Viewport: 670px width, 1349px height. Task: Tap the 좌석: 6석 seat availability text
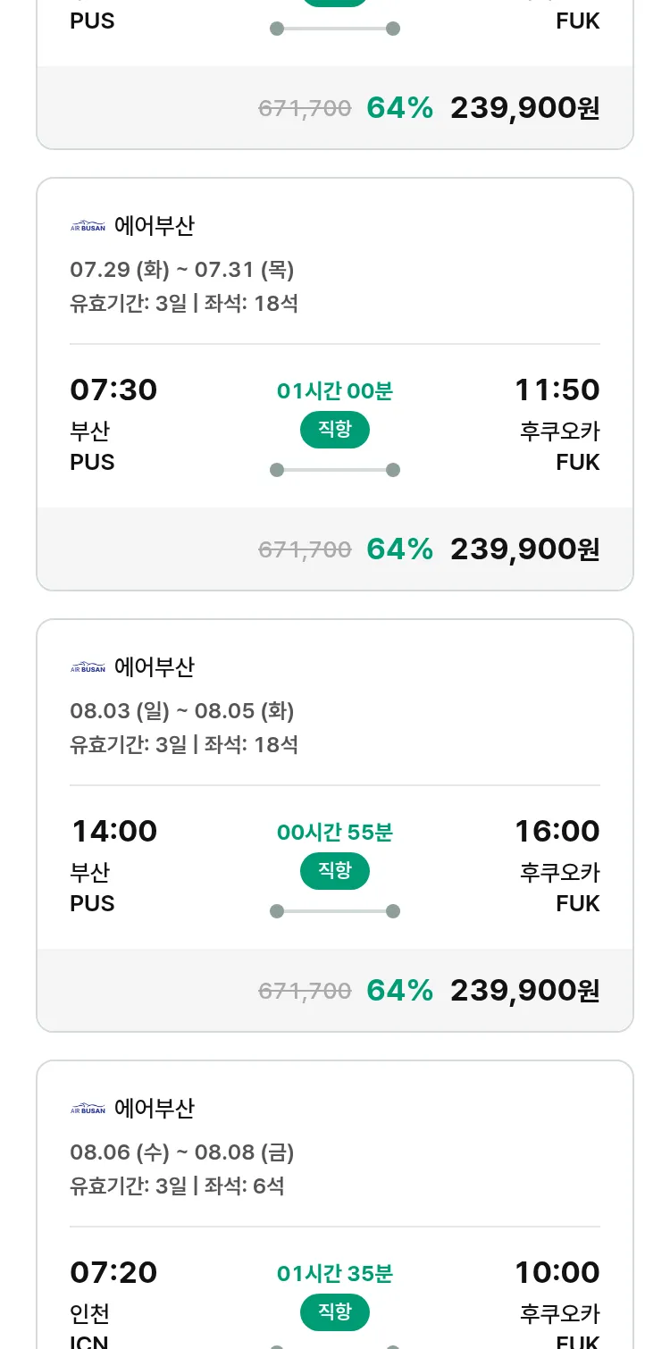244,1186
